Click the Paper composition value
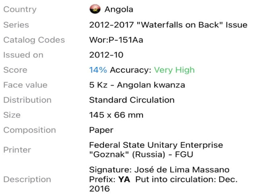This screenshot has width=254, height=195. pyautogui.click(x=101, y=130)
